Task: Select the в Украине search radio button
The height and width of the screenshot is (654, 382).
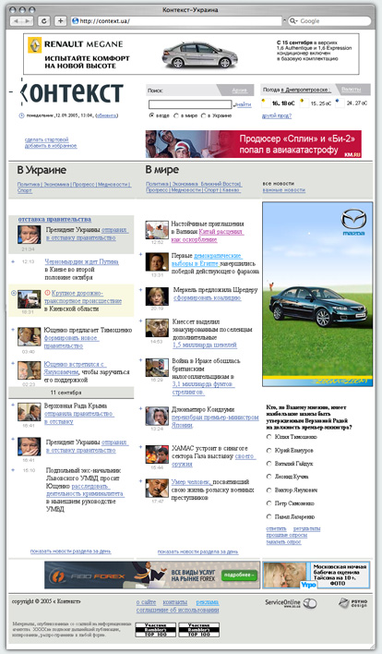Action: [204, 115]
